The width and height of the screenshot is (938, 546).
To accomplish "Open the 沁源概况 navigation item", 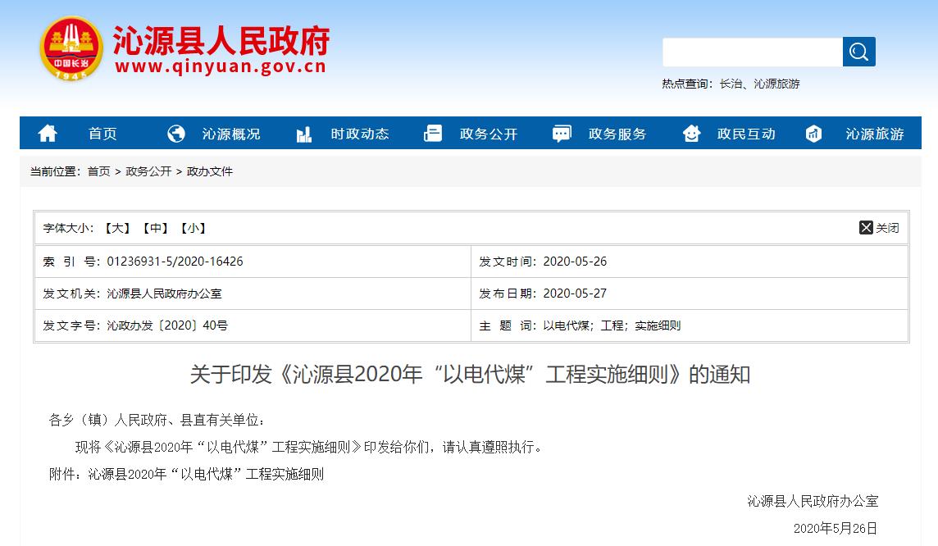I will [231, 134].
